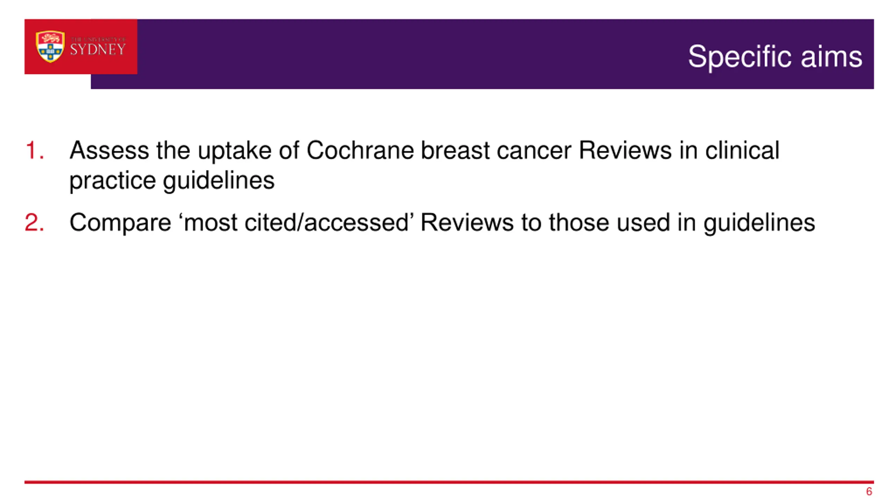The width and height of the screenshot is (895, 503).
Task: Click 'Reviews' in the second aim
Action: (467, 223)
